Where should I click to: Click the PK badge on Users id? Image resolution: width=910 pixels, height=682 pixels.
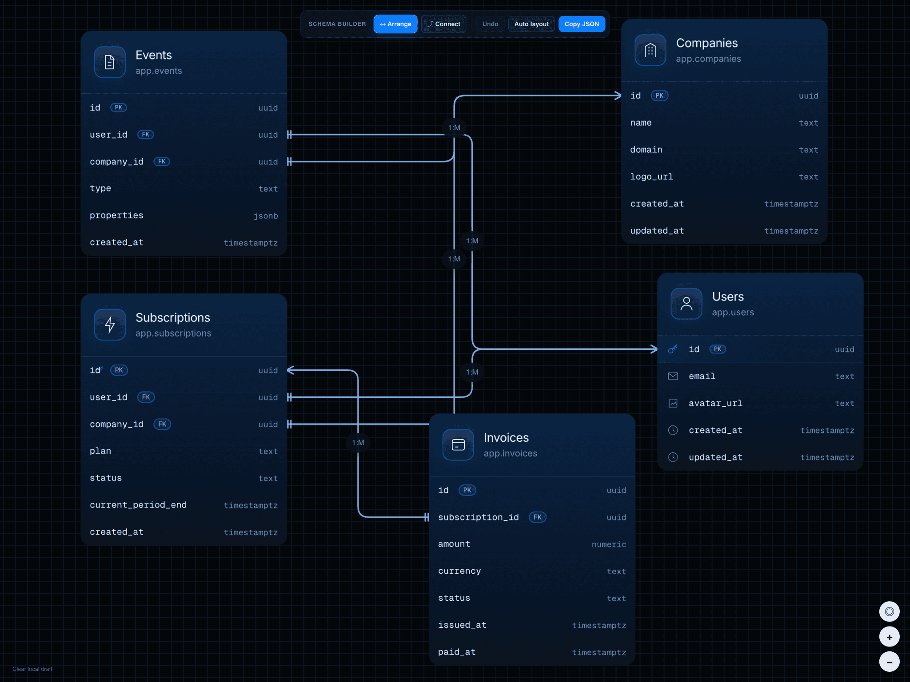(x=718, y=349)
